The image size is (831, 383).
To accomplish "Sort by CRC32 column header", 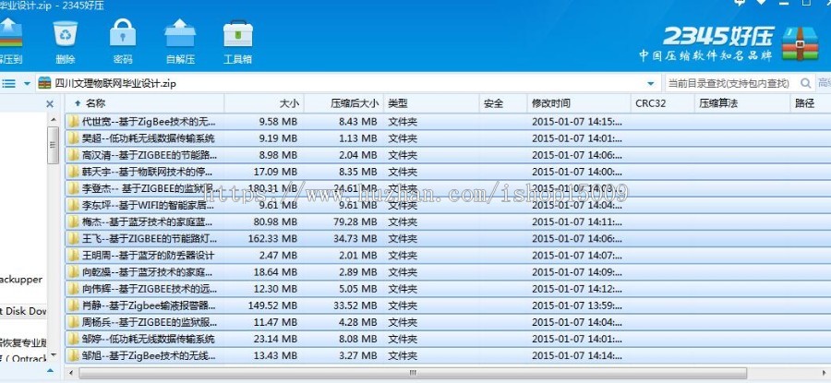I will (x=662, y=103).
